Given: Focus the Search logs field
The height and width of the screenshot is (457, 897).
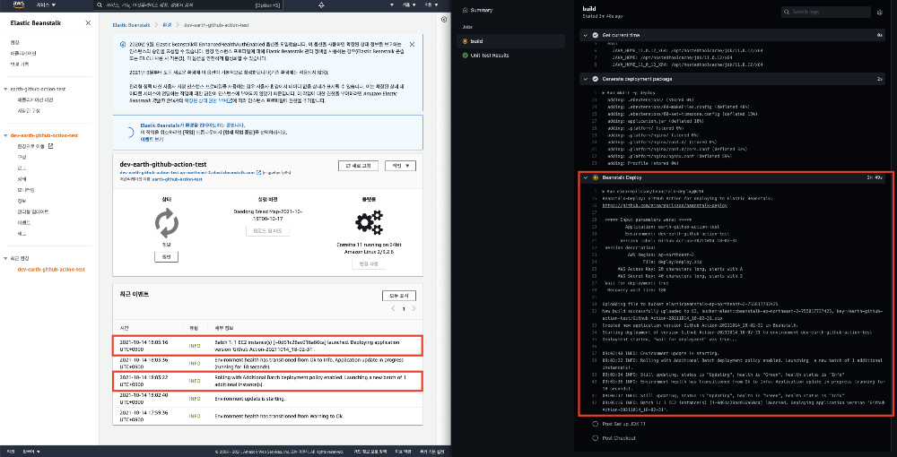Looking at the screenshot, I should (826, 12).
